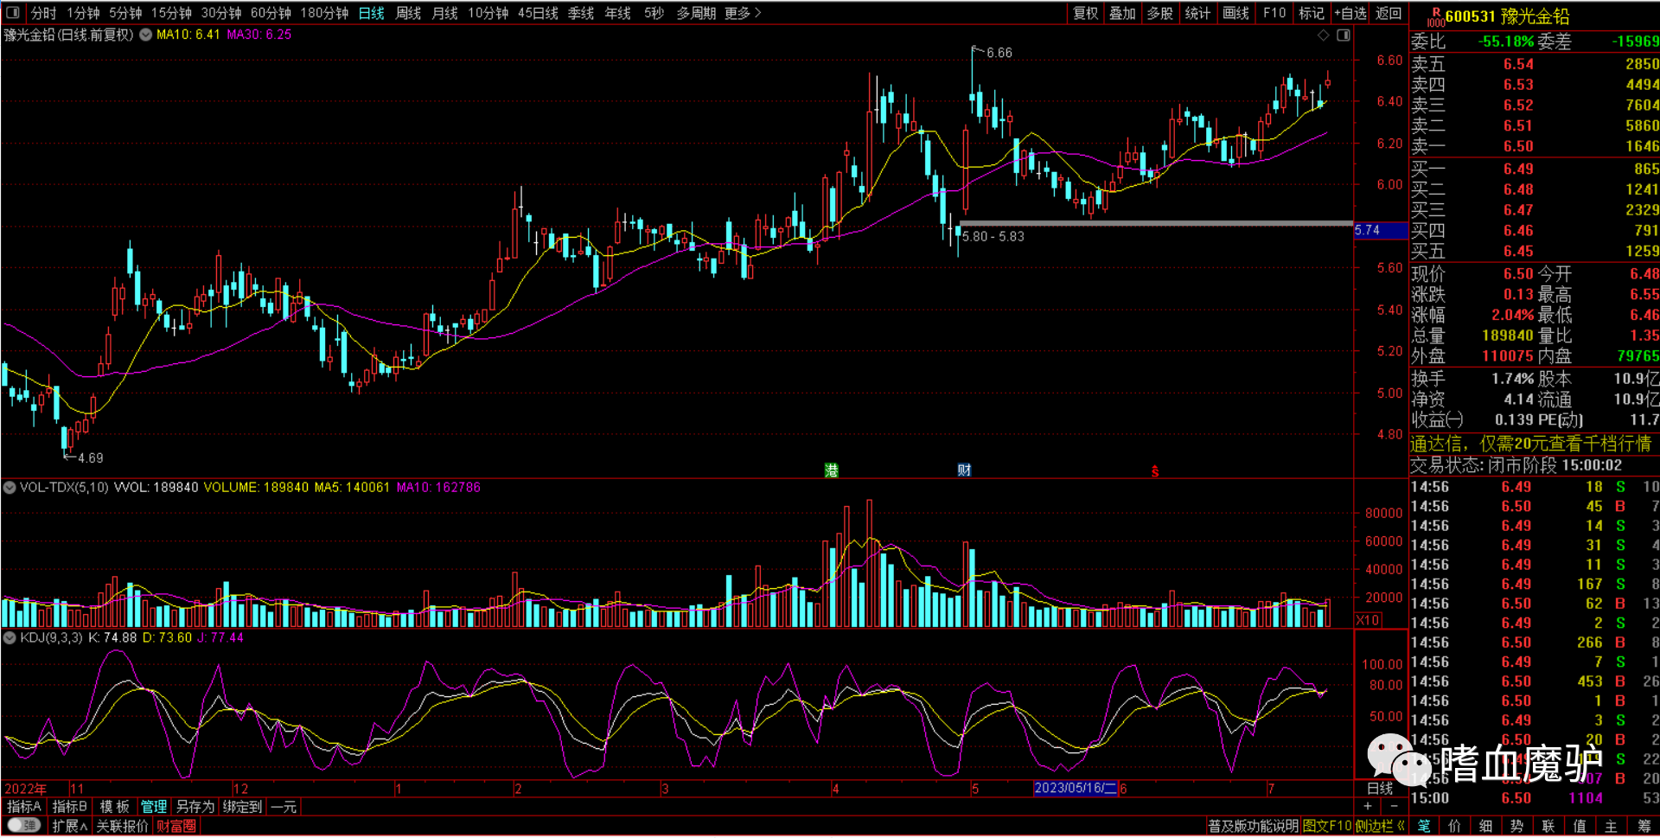The width and height of the screenshot is (1660, 838).
Task: Select the 价 price tab
Action: pos(1454,827)
